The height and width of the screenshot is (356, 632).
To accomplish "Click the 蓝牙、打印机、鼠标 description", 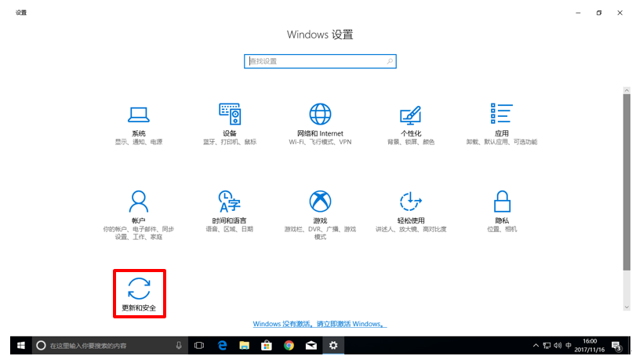I will (230, 142).
